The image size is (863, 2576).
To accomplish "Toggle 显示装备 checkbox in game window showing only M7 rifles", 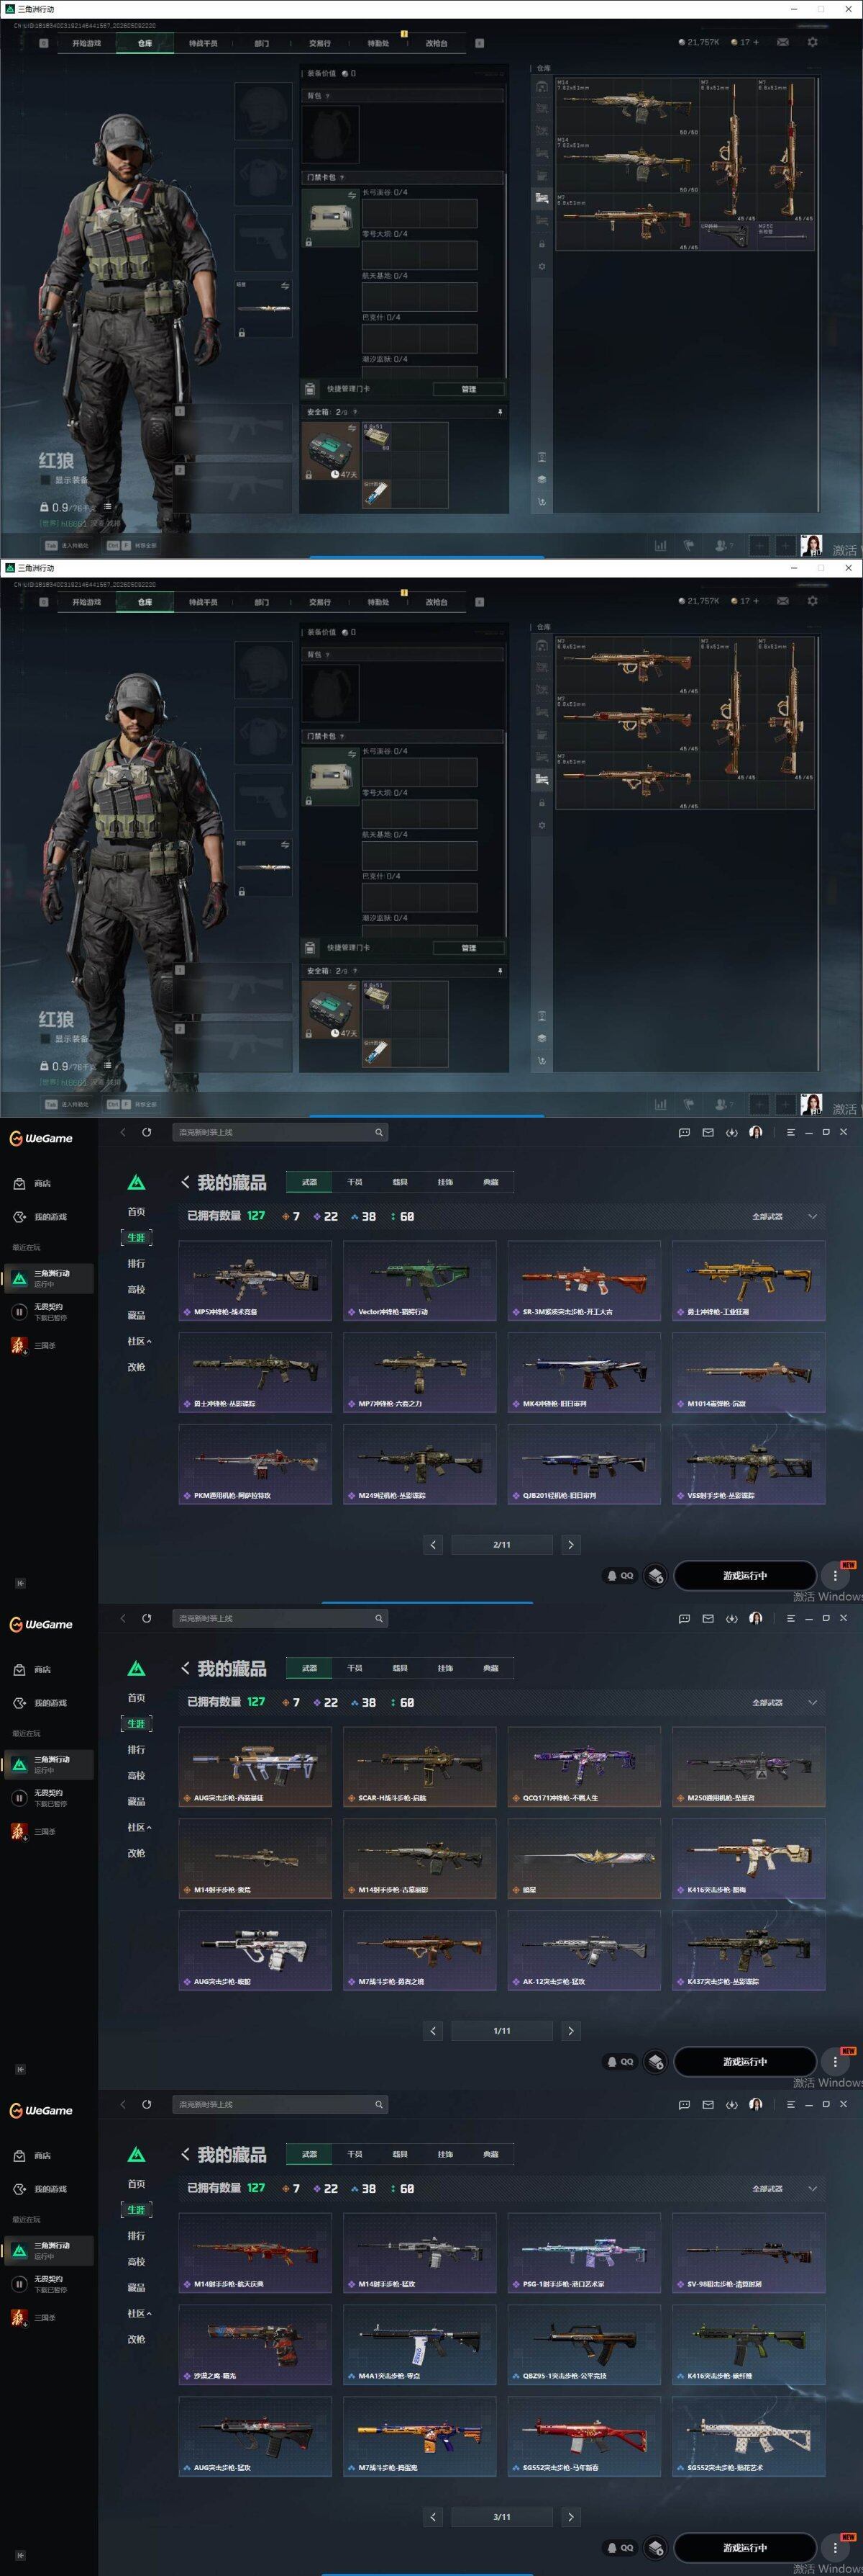I will tap(44, 1039).
